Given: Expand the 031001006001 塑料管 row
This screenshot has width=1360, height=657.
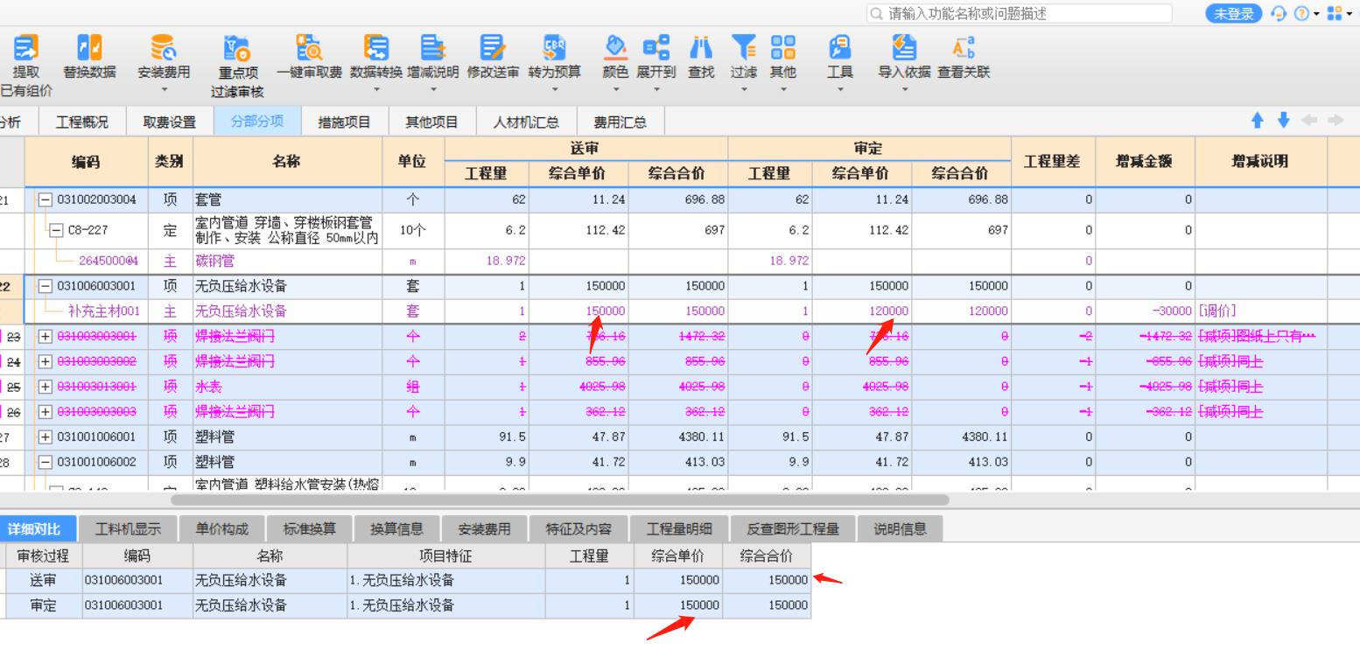Looking at the screenshot, I should coord(46,437).
